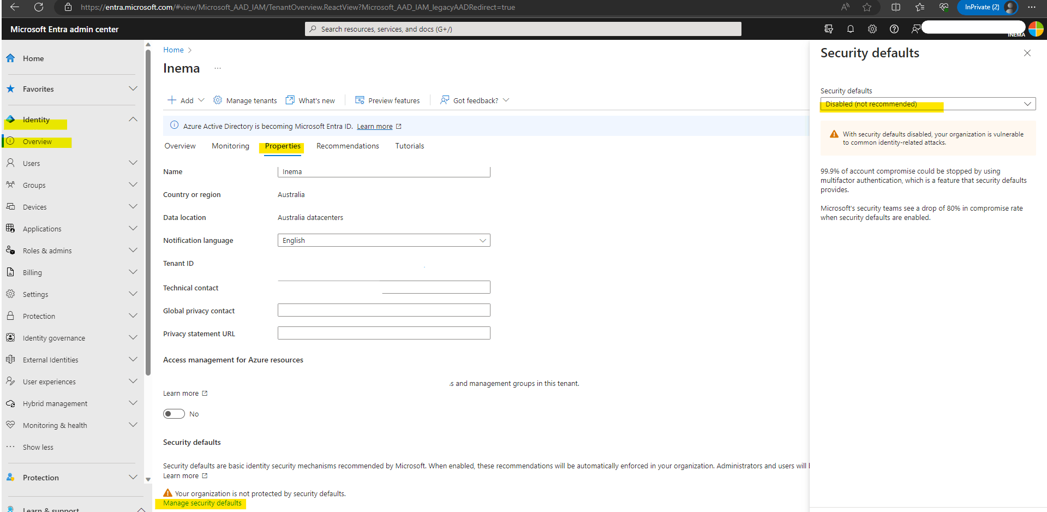Click the browser back arrow
The height and width of the screenshot is (512, 1047).
tap(15, 7)
